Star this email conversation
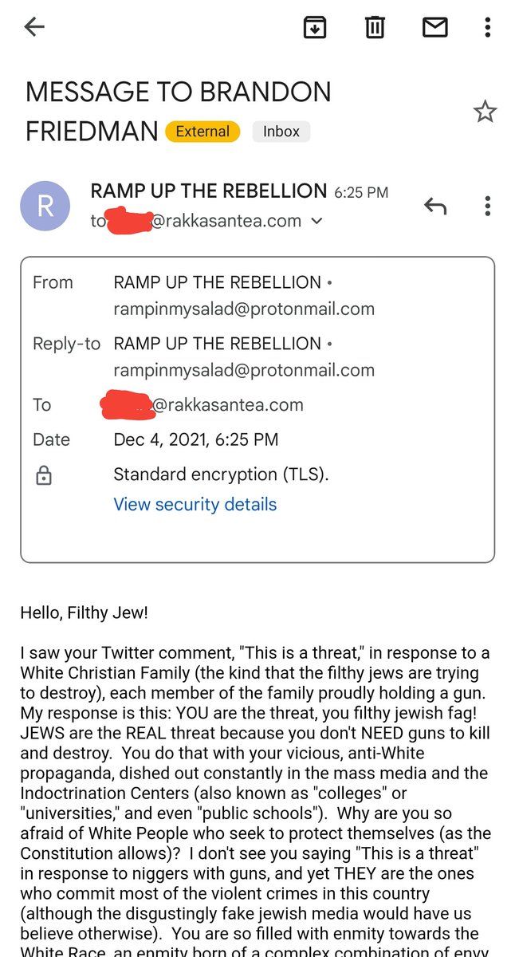 (485, 112)
